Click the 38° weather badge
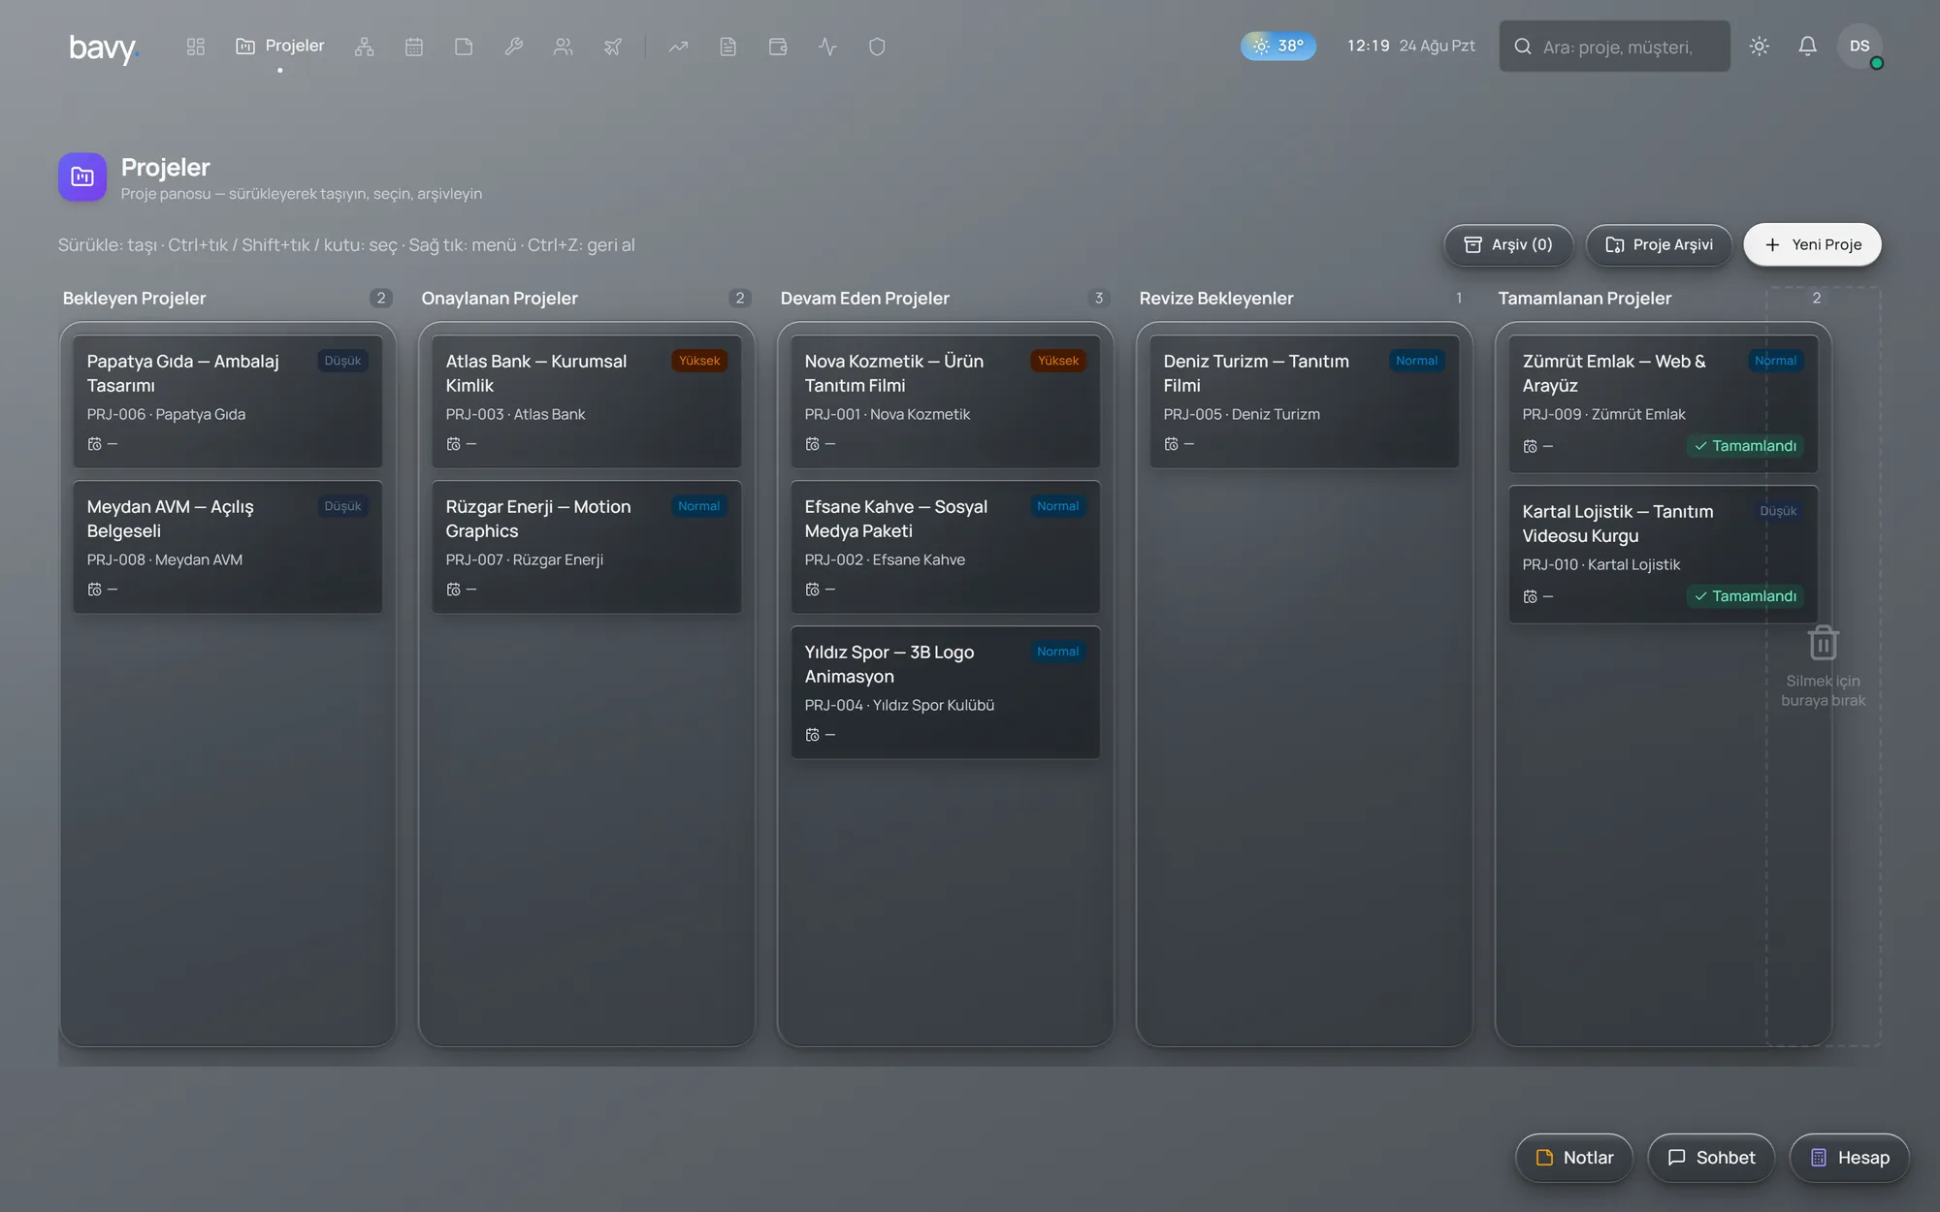 [x=1278, y=46]
